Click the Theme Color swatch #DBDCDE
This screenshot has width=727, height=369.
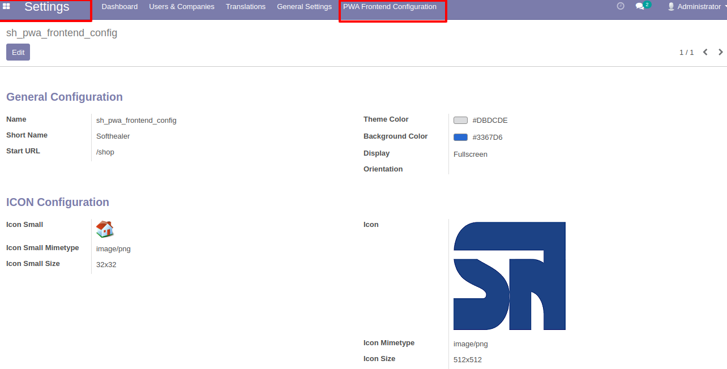click(460, 121)
